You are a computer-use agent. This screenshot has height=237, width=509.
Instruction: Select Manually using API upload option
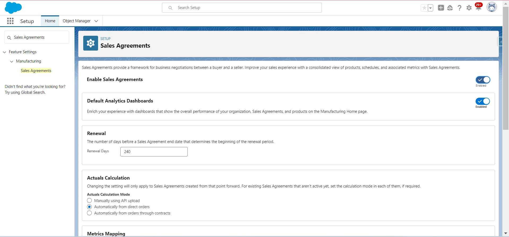89,200
